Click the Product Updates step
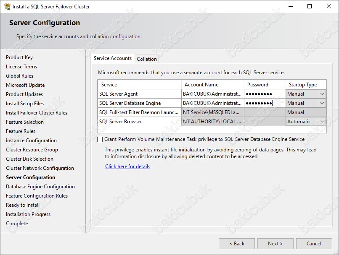Image resolution: width=339 pixels, height=255 pixels. tap(24, 94)
